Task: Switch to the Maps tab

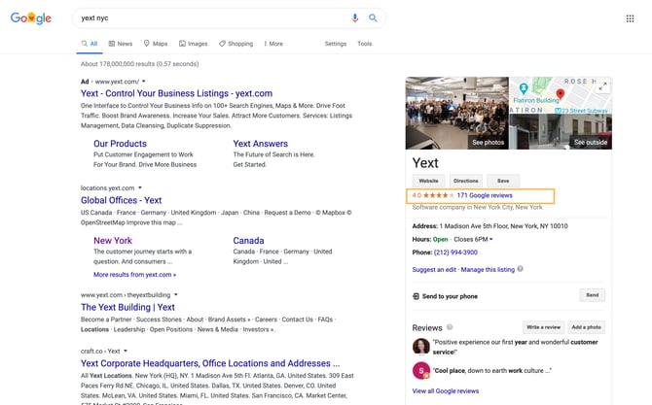Action: (156, 44)
